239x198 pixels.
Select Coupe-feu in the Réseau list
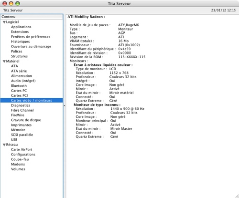(x=20, y=159)
